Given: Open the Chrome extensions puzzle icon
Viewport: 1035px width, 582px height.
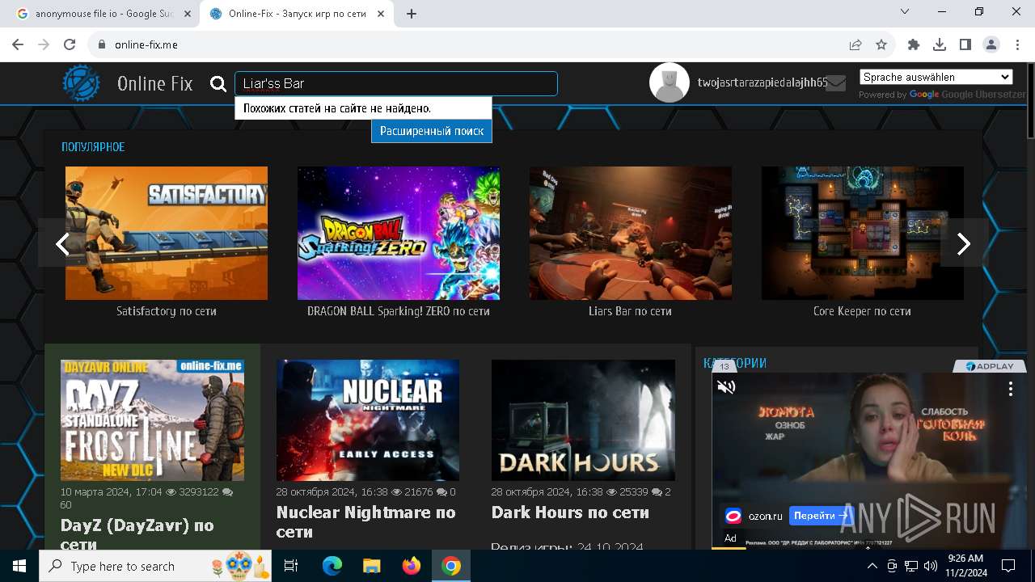Looking at the screenshot, I should coord(914,44).
